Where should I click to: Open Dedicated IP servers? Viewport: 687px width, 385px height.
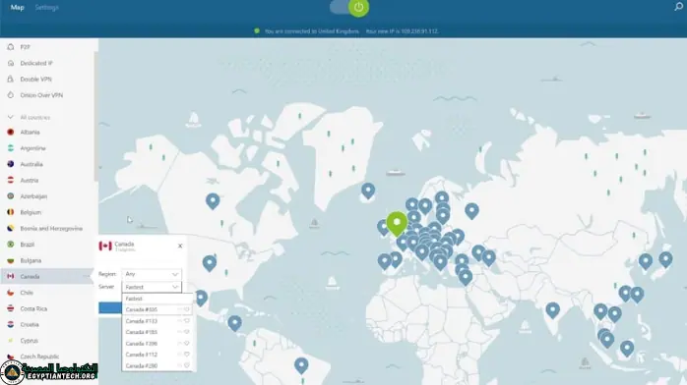click(x=36, y=63)
